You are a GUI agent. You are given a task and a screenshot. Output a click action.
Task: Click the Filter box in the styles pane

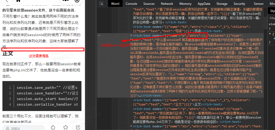click(272, 18)
